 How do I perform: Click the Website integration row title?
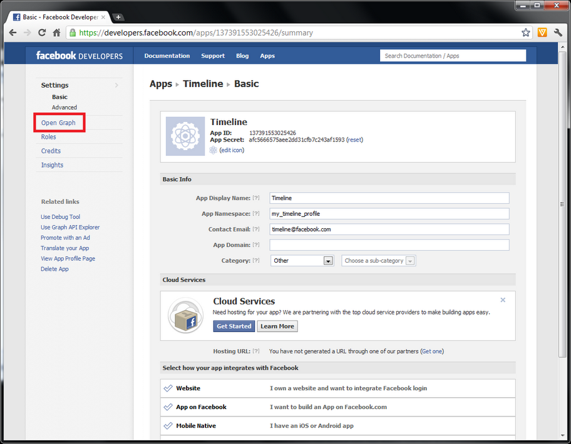click(x=188, y=388)
